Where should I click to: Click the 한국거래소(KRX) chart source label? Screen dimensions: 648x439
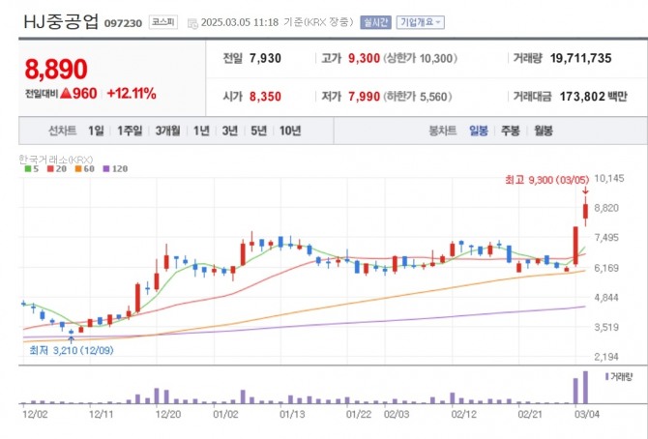point(56,160)
